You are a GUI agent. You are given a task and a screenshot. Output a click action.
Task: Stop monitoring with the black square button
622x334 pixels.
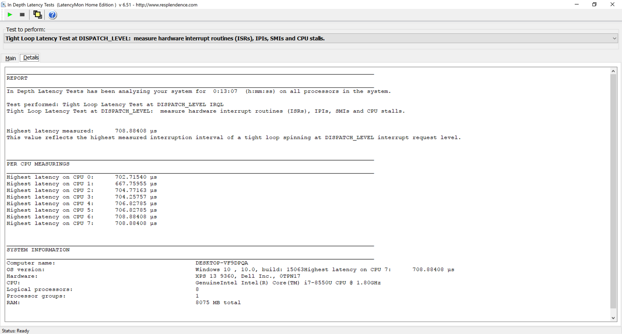pyautogui.click(x=22, y=15)
